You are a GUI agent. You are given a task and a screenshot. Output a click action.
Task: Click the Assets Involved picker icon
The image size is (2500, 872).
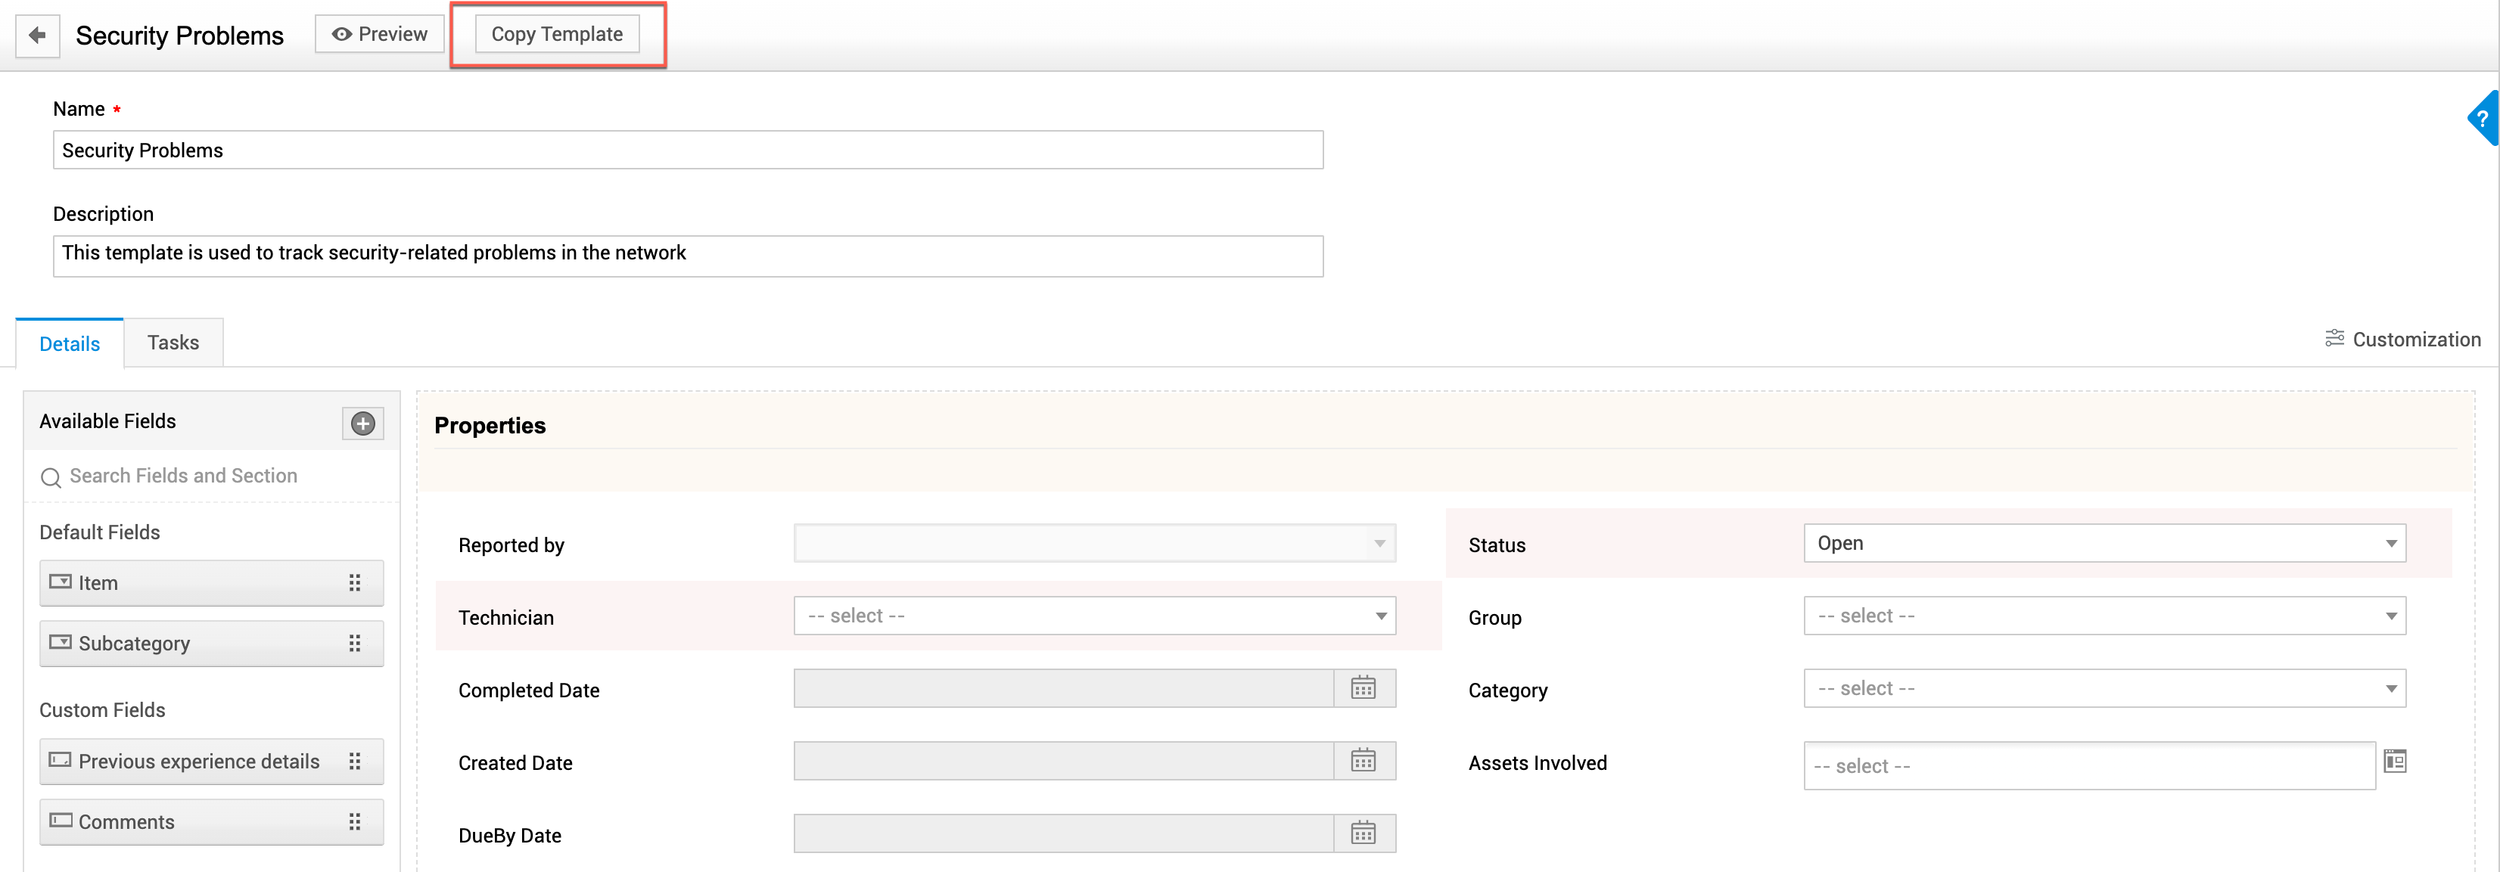pyautogui.click(x=2395, y=762)
